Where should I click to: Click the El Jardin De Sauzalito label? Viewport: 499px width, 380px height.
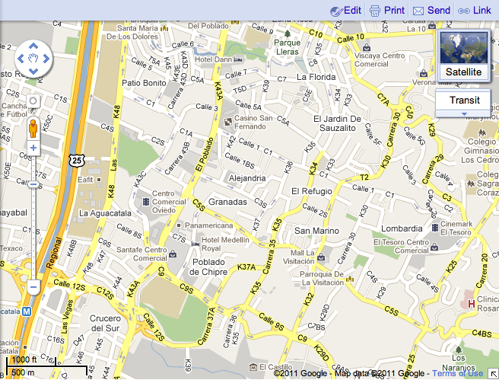click(x=337, y=123)
